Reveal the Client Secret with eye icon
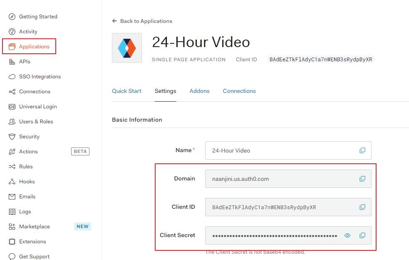The width and height of the screenshot is (409, 260). point(347,235)
